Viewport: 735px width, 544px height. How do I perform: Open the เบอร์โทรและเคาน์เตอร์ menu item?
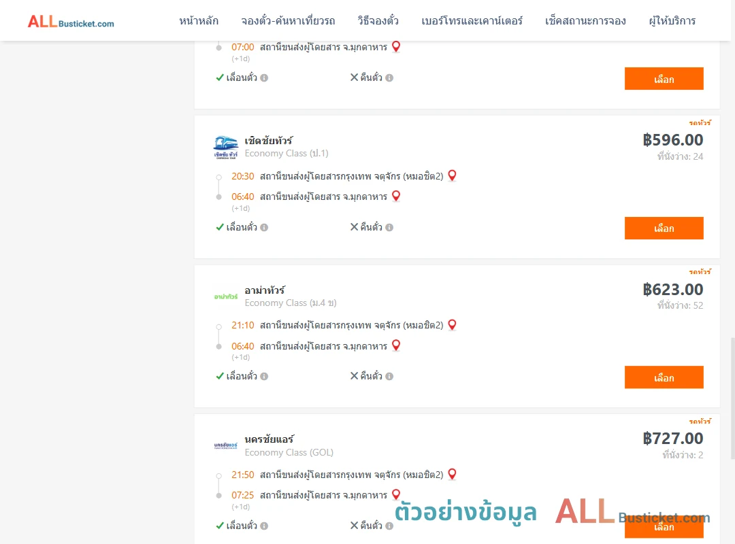point(472,21)
